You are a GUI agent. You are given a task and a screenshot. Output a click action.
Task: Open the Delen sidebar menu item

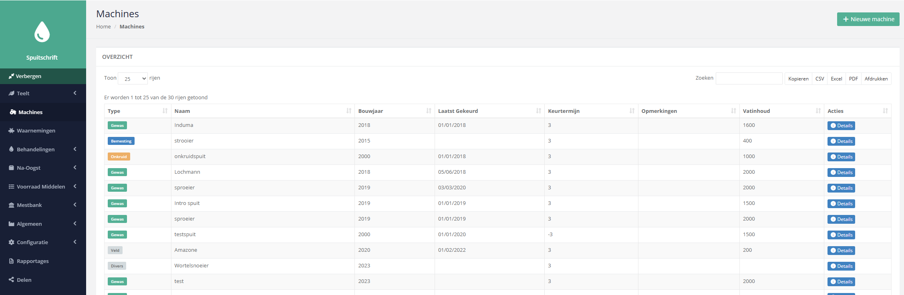pos(43,280)
